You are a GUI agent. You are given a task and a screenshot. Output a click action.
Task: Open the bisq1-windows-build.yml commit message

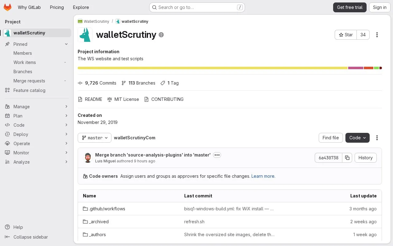coord(229,209)
